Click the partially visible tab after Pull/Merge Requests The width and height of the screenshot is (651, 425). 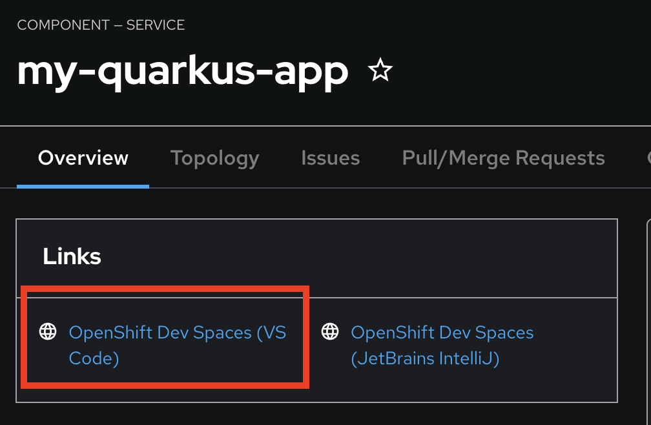[x=647, y=158]
